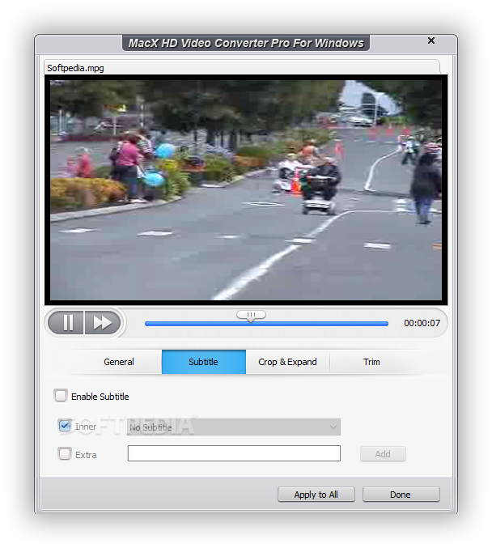492x548 pixels.
Task: Pause the video playback
Action: click(x=66, y=322)
